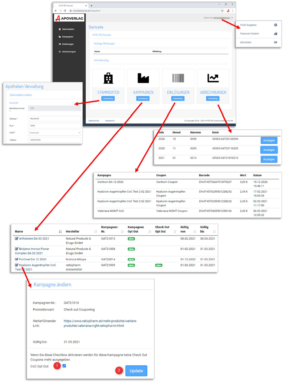Toggle the CoC Opt Out checkbox

point(64,366)
